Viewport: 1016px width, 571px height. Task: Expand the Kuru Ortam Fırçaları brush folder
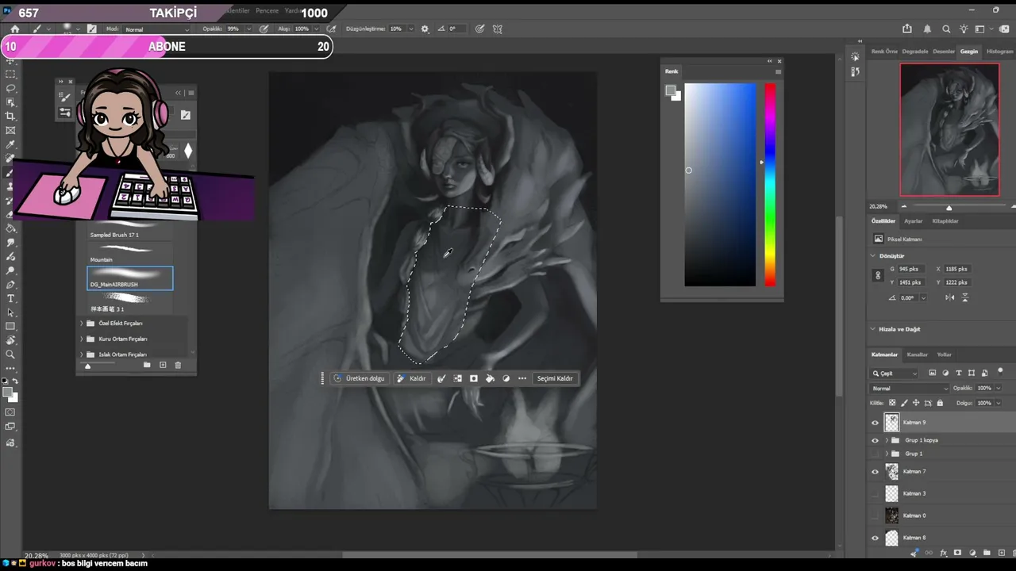[x=82, y=339]
